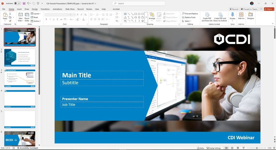The height and width of the screenshot is (150, 276).
Task: Toggle the AutoSave switch
Action: click(x=17, y=3)
